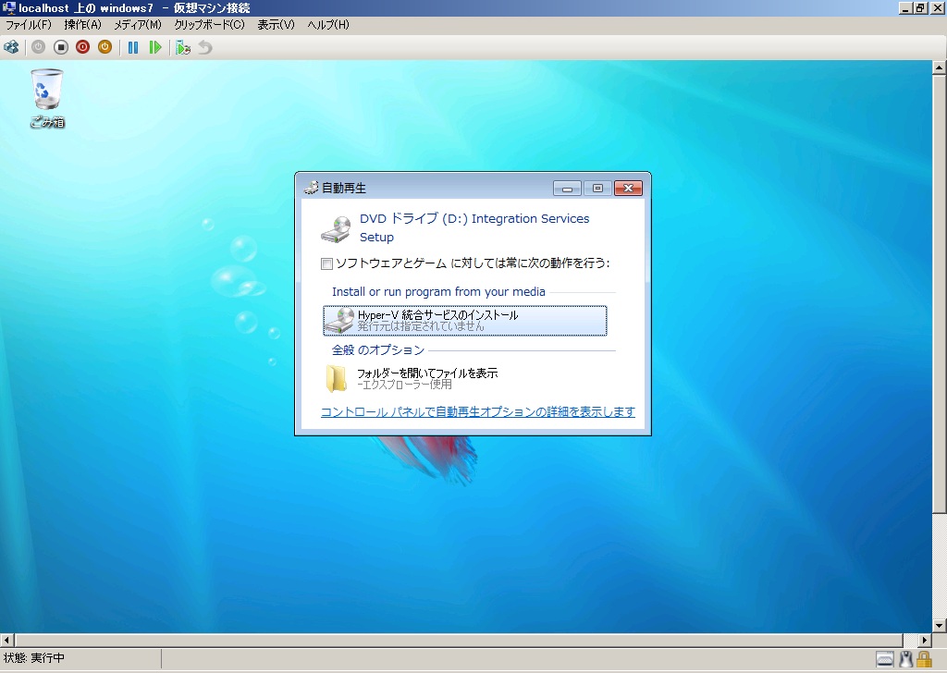Click the greyed Start VM toolbar icon

tap(38, 47)
